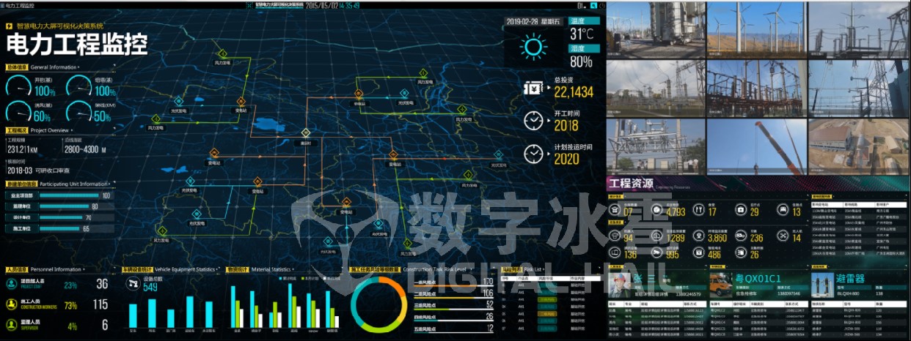Expand the Participating Unit Information arrow
911x341 pixels.
(109, 184)
